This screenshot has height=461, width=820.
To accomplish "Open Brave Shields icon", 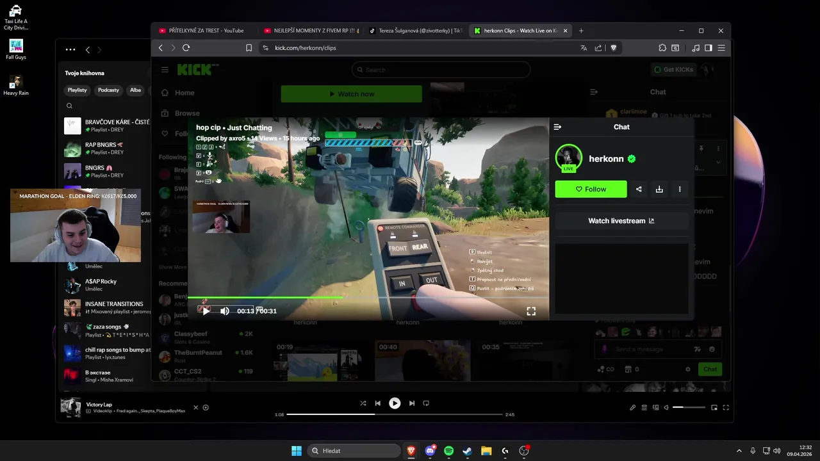I will 613,48.
